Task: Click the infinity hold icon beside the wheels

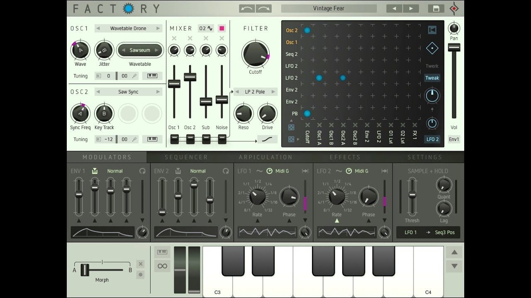Action: click(x=162, y=266)
